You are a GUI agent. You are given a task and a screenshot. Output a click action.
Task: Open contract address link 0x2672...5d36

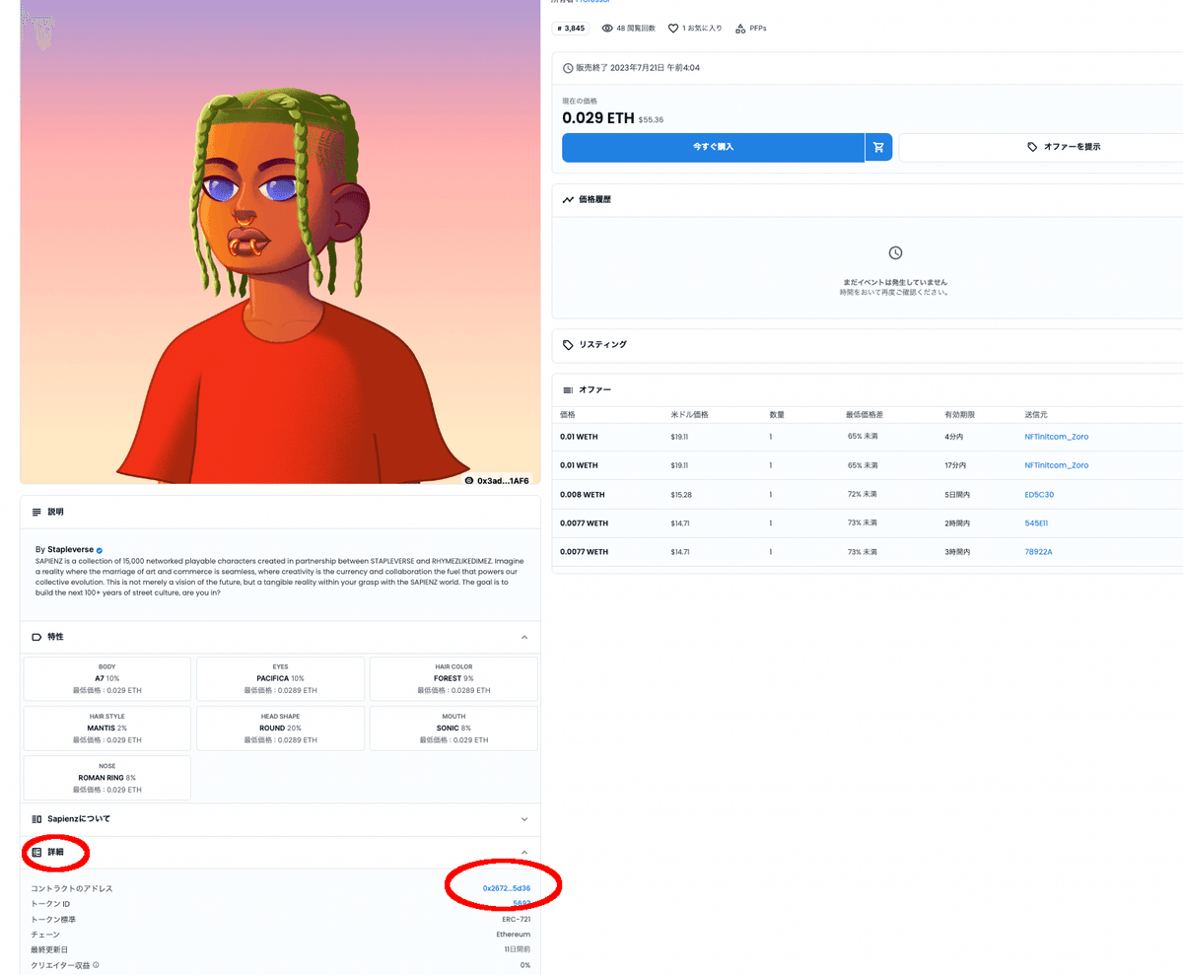tap(507, 888)
